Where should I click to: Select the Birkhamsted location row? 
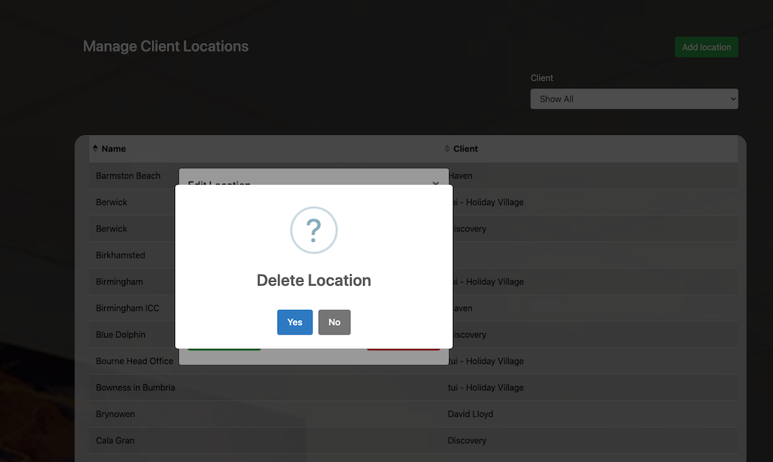pyautogui.click(x=121, y=255)
